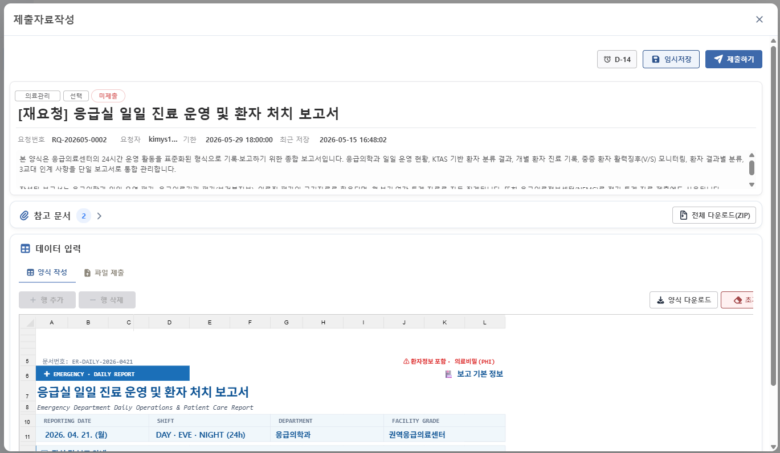Submit the report with 제출하기
Image resolution: width=780 pixels, height=453 pixels.
(734, 59)
